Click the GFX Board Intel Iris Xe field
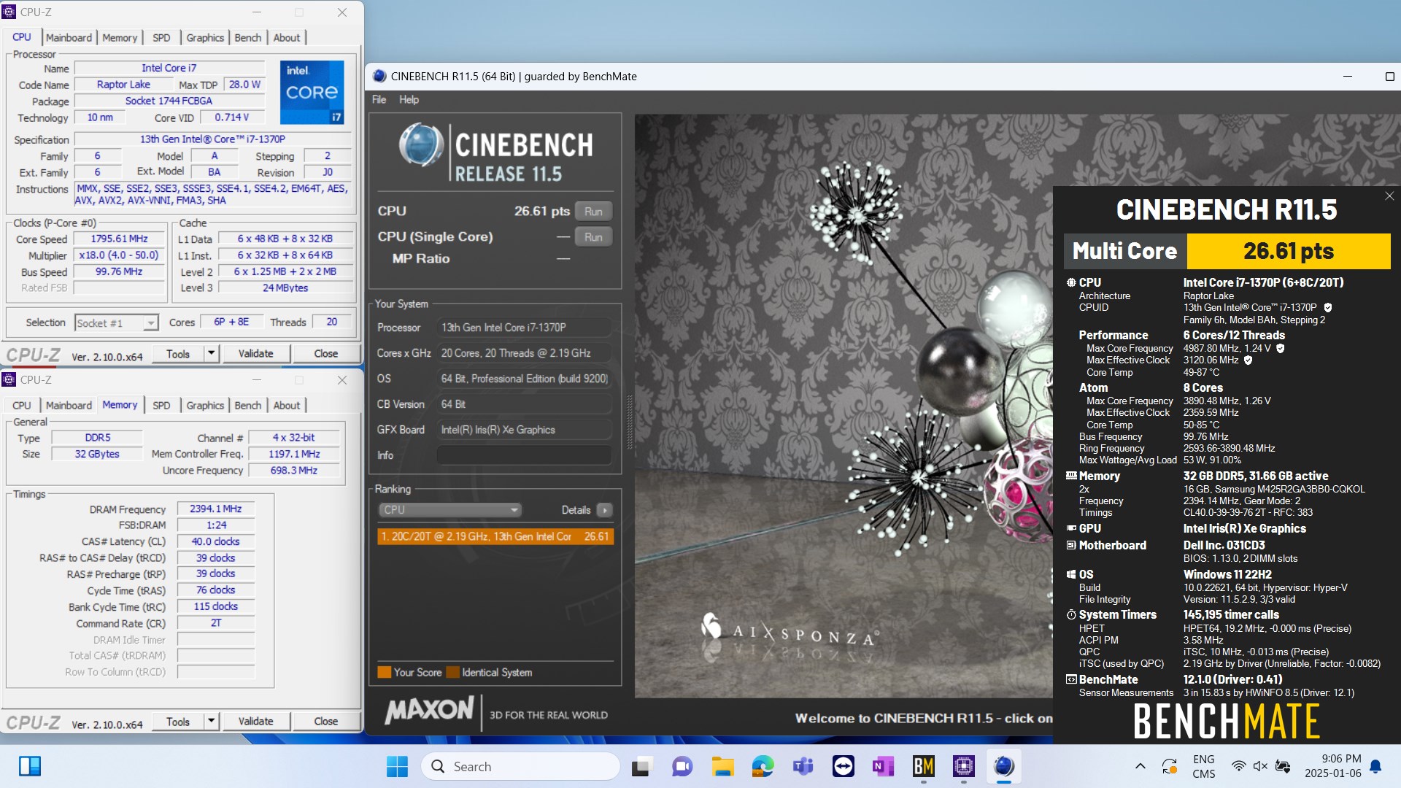This screenshot has height=788, width=1401. click(524, 430)
